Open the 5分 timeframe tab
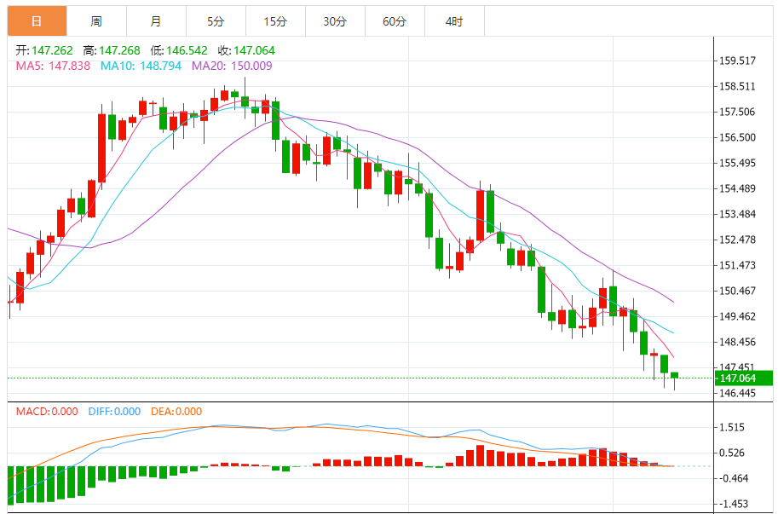The image size is (778, 514). [216, 21]
